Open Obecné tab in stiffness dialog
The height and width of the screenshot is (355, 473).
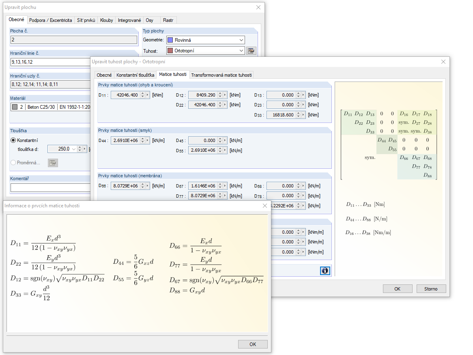[x=104, y=75]
